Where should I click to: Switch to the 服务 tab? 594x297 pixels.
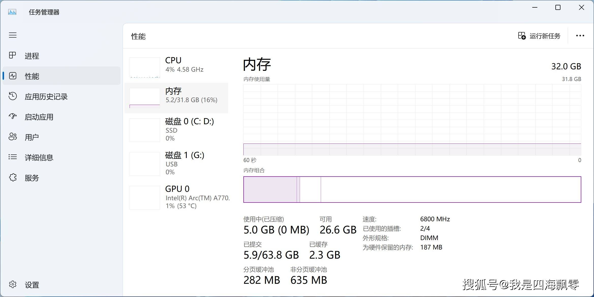click(x=61, y=178)
